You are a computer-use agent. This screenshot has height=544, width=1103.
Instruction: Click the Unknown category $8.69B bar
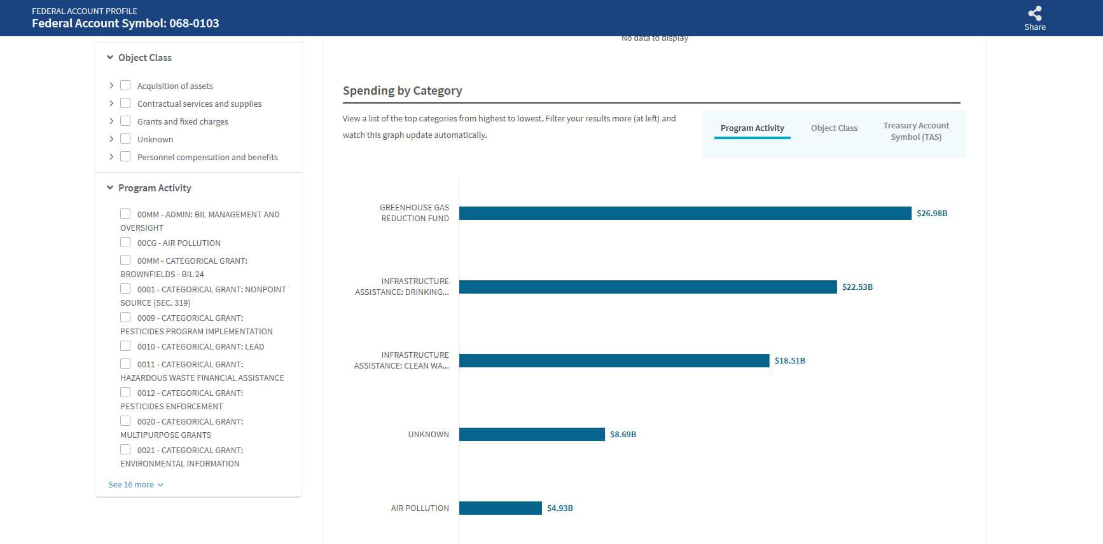point(532,435)
